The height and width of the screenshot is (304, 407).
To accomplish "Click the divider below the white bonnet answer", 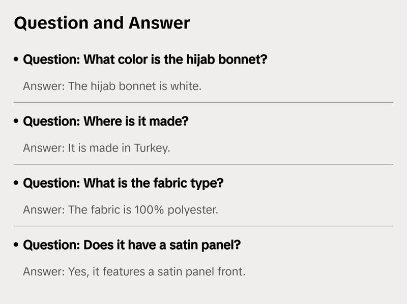I will 203,102.
